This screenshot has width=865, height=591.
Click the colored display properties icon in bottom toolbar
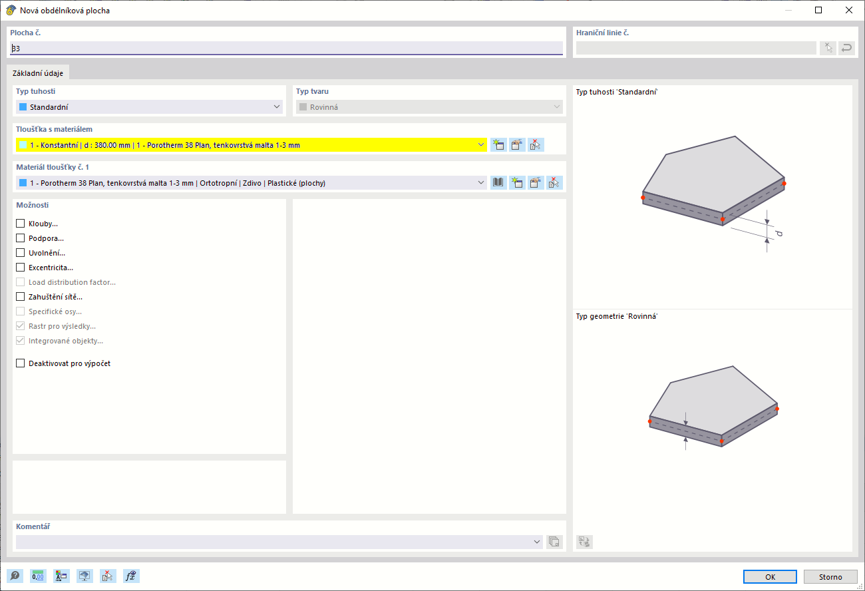(61, 576)
